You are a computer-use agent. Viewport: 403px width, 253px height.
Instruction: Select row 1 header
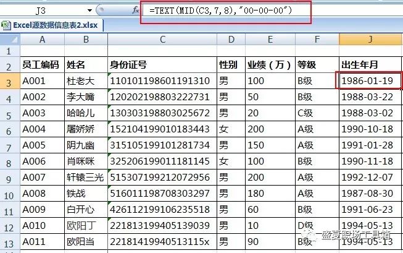point(10,51)
